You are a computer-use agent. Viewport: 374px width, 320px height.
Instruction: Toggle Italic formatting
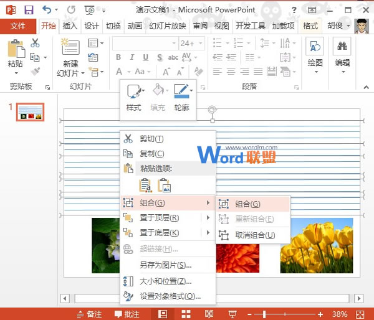(132, 57)
